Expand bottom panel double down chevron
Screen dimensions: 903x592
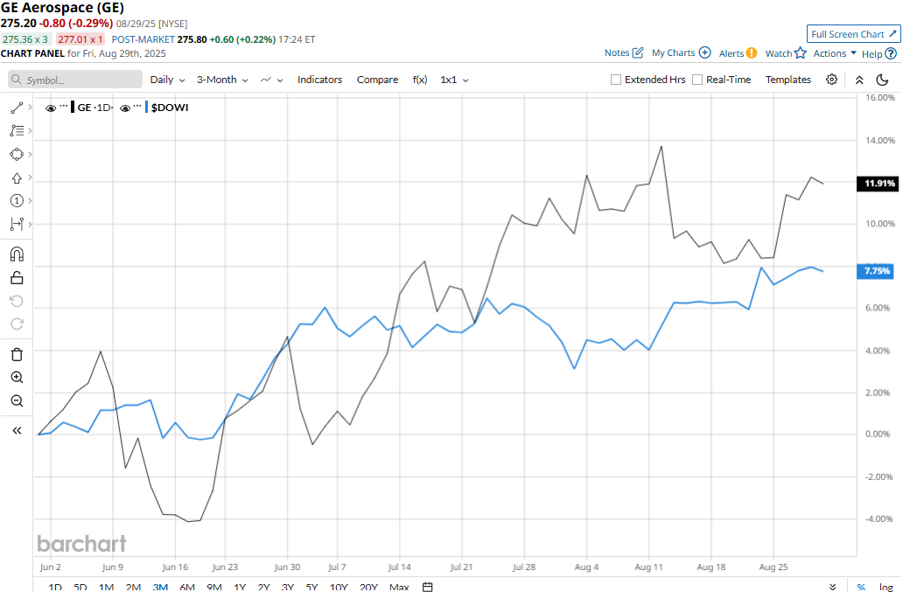pyautogui.click(x=833, y=587)
